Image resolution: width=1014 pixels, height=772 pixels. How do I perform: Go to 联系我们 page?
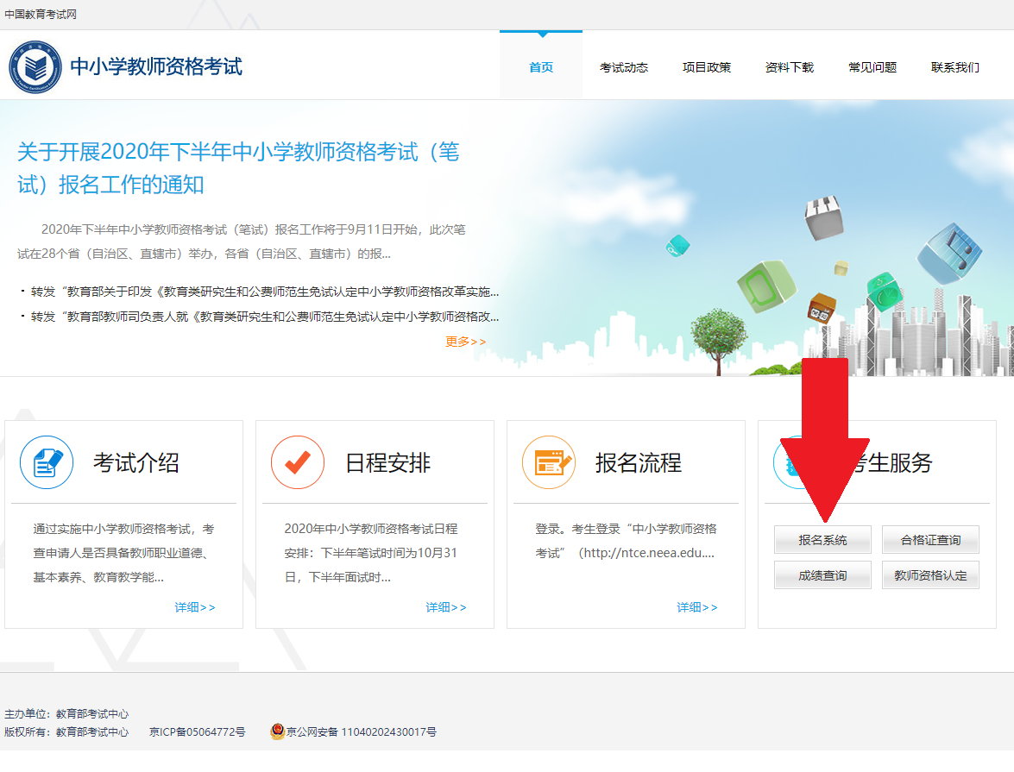point(955,67)
